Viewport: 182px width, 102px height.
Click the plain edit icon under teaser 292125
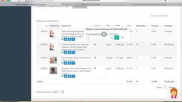62,39
